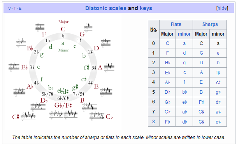
Task: Click the E edit template link
Action: pos(20,9)
